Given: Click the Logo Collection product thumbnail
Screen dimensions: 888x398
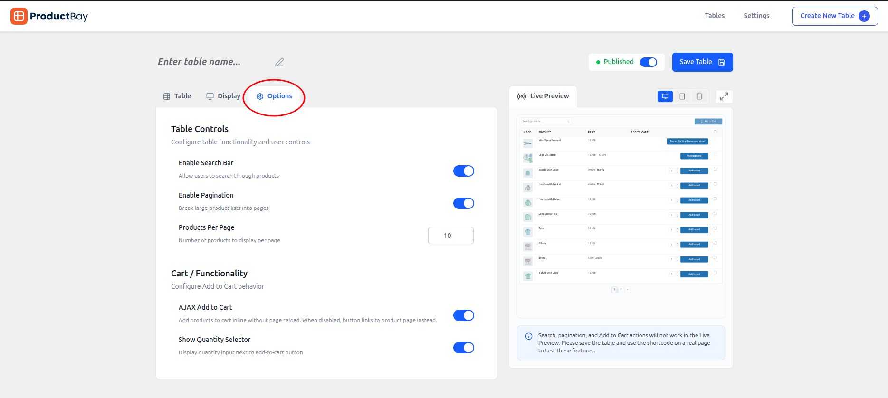Looking at the screenshot, I should (528, 158).
